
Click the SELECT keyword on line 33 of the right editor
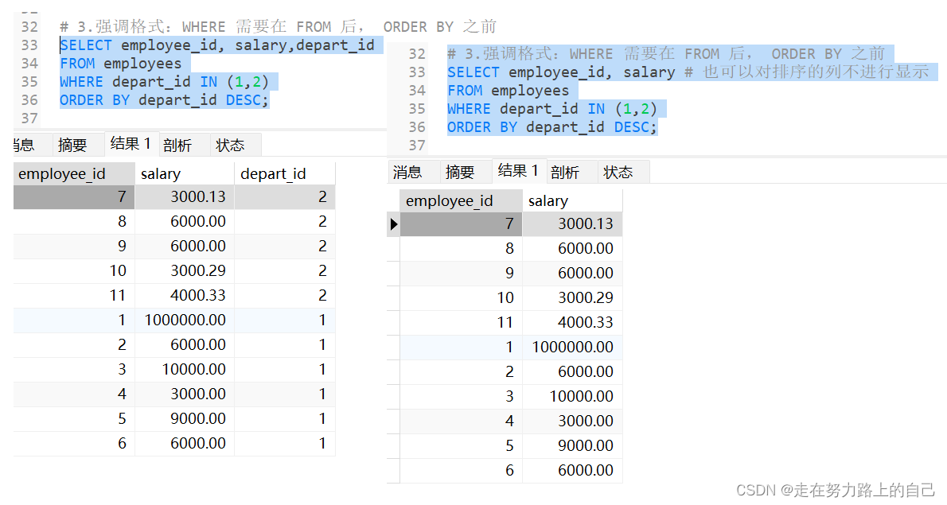(x=473, y=72)
